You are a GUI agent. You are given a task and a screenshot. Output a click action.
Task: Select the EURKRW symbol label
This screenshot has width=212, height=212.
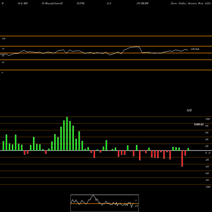(142, 3)
